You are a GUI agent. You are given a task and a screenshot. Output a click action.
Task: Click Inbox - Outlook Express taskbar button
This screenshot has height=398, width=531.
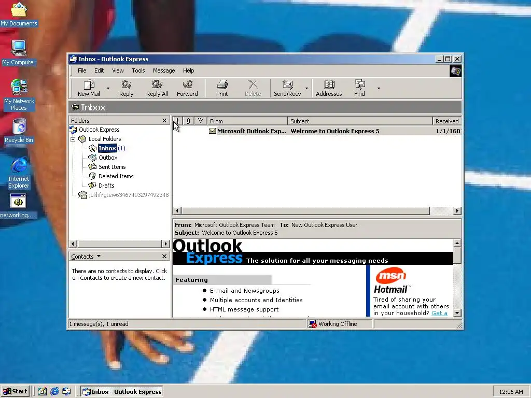click(122, 392)
